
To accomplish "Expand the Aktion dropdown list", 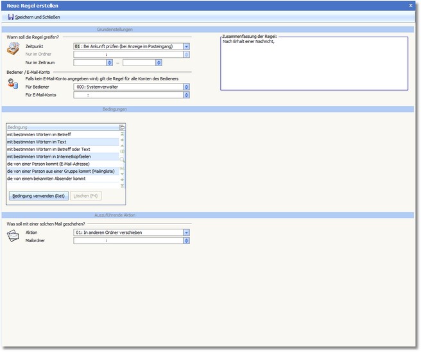I will (187, 233).
